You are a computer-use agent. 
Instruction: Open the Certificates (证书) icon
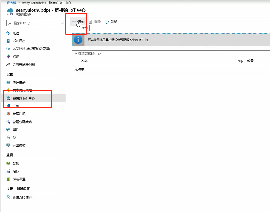(x=8, y=106)
